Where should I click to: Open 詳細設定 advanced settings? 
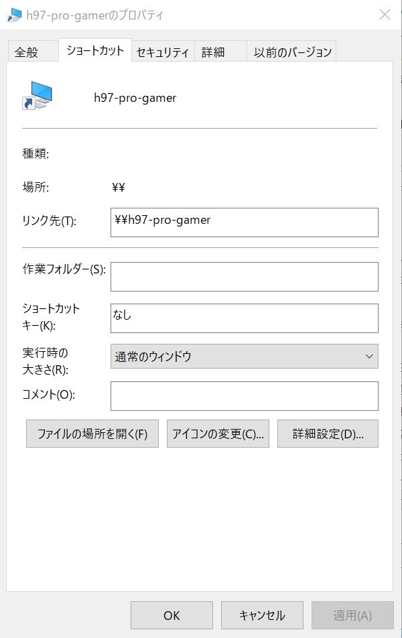tap(328, 434)
